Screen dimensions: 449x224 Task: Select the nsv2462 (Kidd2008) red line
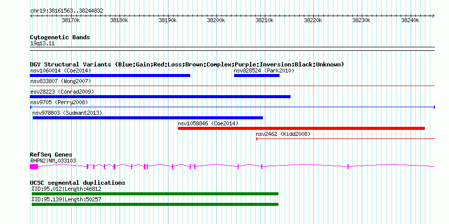[346, 139]
